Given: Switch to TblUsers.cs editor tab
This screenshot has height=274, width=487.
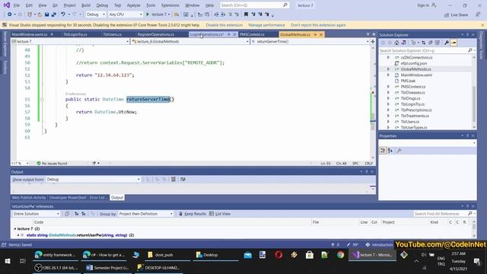Looking at the screenshot, I should pos(113,34).
